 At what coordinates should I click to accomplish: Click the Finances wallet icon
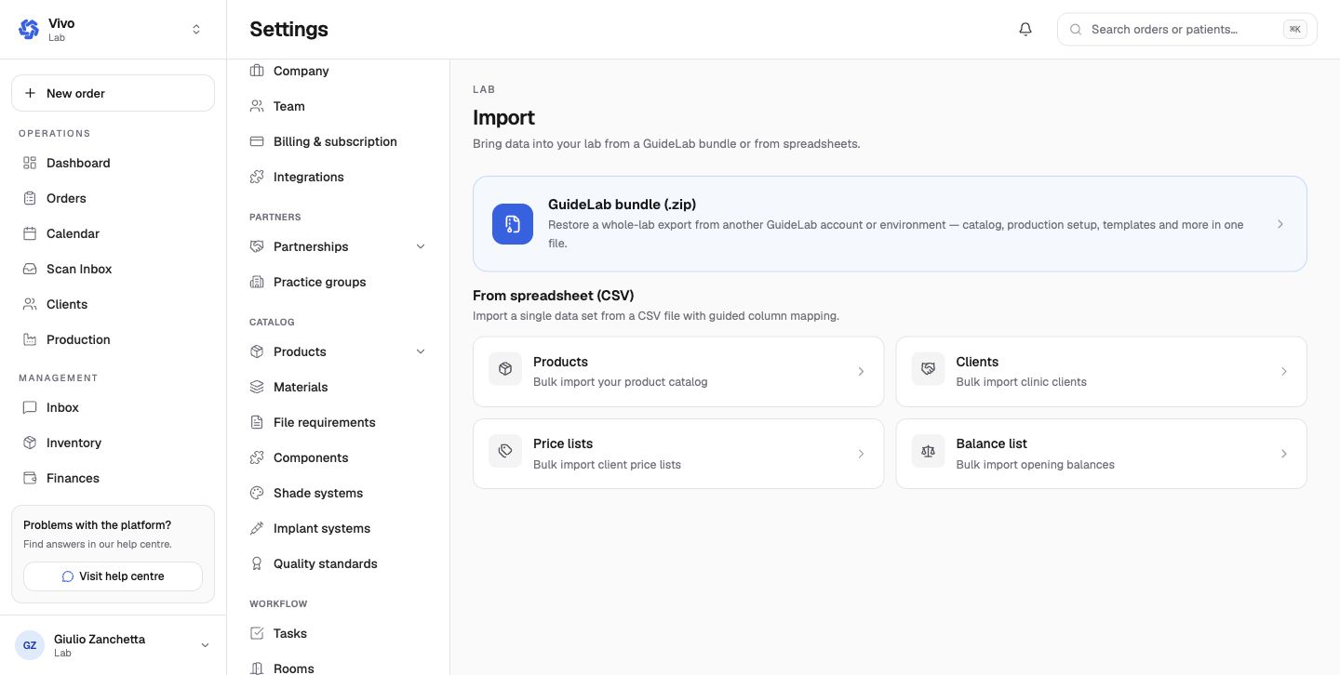click(x=30, y=478)
